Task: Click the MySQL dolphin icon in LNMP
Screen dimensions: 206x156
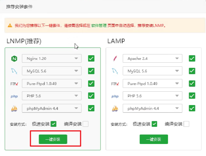Action: pyautogui.click(x=14, y=71)
